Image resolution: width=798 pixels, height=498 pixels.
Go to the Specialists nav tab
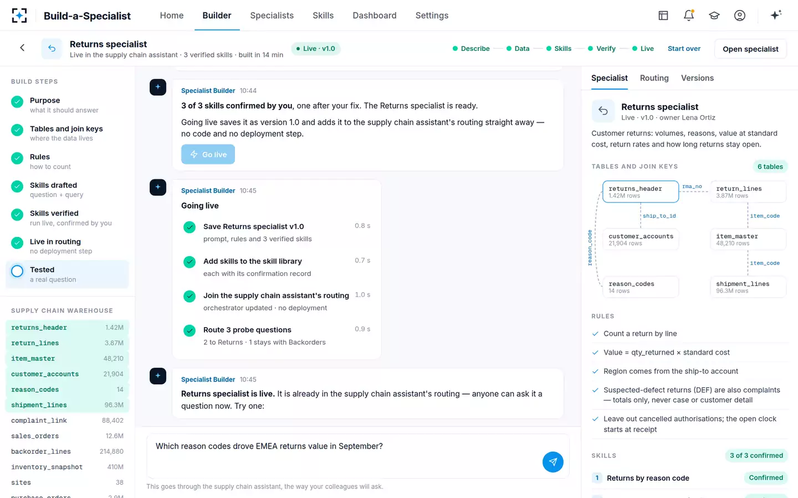[272, 15]
